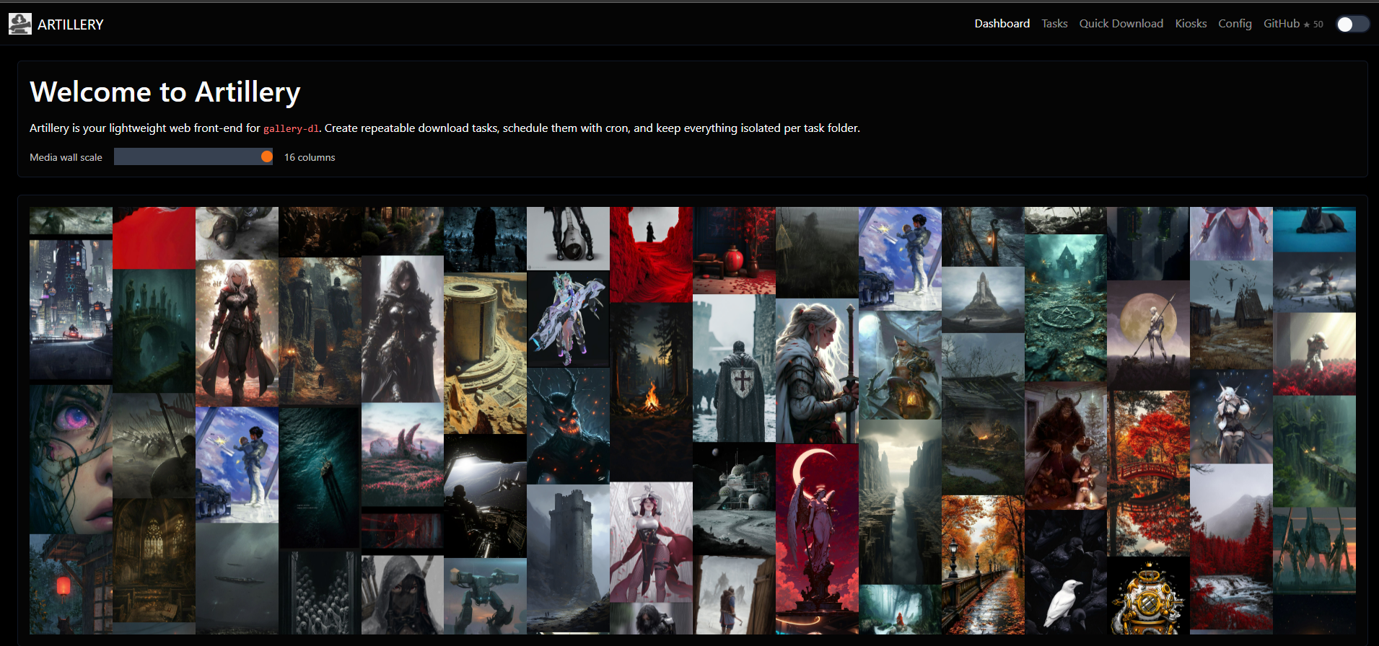Open the fighter jet cockpit thumbnail
The image size is (1379, 646).
click(485, 496)
